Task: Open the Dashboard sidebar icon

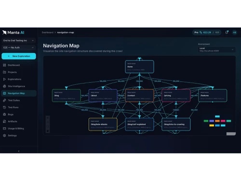Action: point(4,65)
